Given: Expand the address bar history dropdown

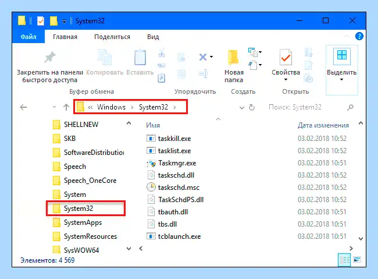Looking at the screenshot, I should click(x=241, y=108).
